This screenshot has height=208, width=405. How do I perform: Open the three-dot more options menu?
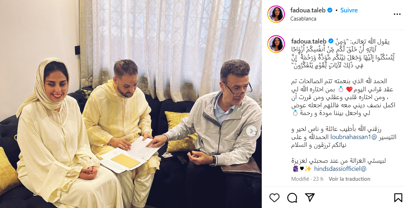(397, 14)
